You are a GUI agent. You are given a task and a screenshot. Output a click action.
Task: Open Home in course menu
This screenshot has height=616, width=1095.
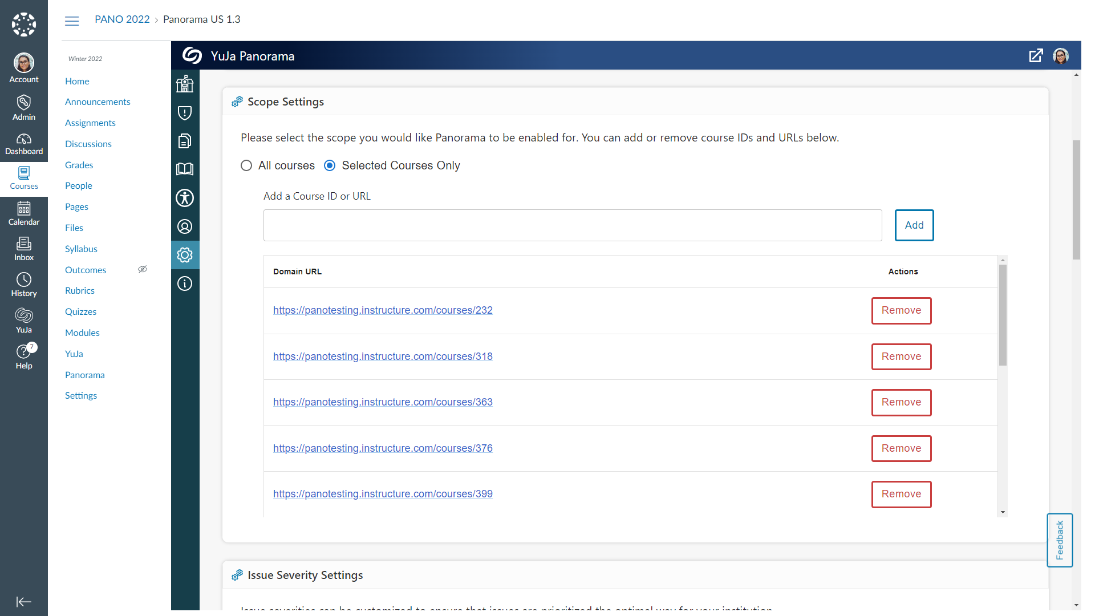77,81
